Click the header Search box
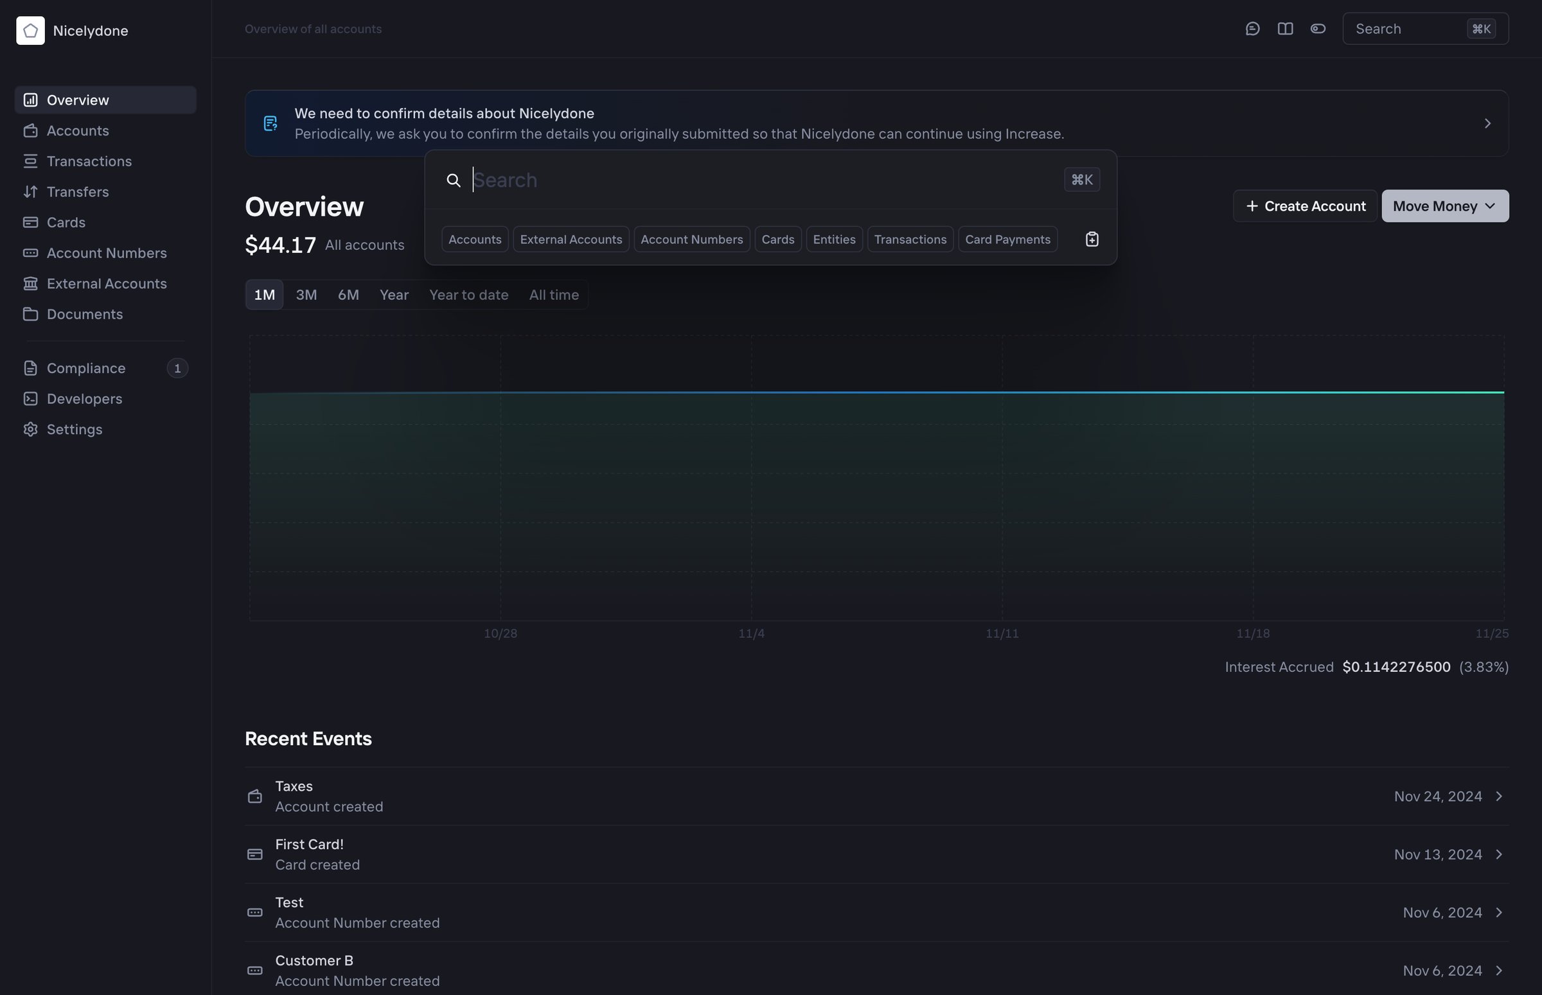The image size is (1542, 995). (x=1425, y=29)
